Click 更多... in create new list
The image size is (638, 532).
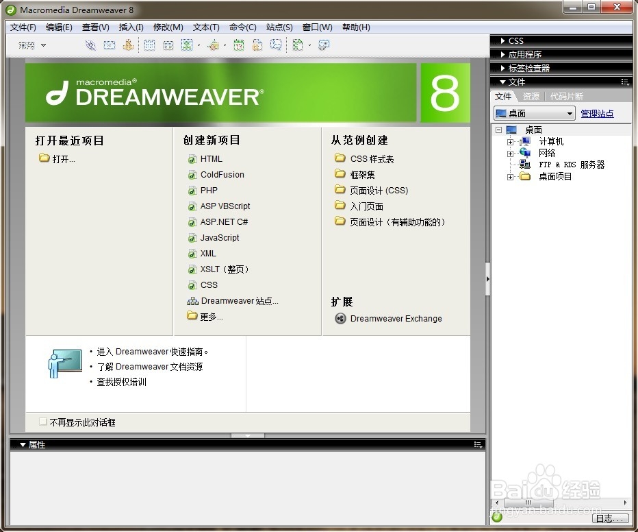click(x=205, y=317)
